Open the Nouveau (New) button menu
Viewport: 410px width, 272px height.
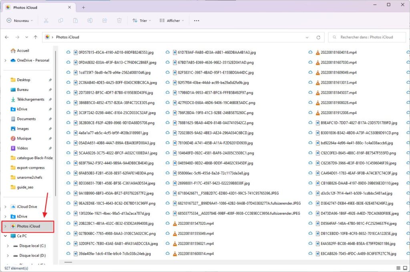19,20
